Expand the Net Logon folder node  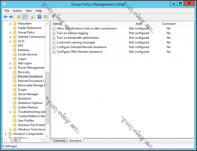pos(10,63)
